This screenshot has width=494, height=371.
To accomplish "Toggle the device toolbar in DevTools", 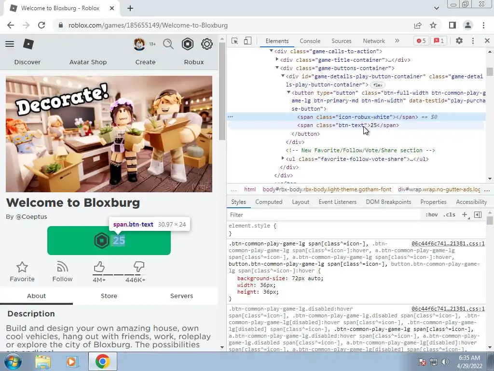I will [247, 41].
